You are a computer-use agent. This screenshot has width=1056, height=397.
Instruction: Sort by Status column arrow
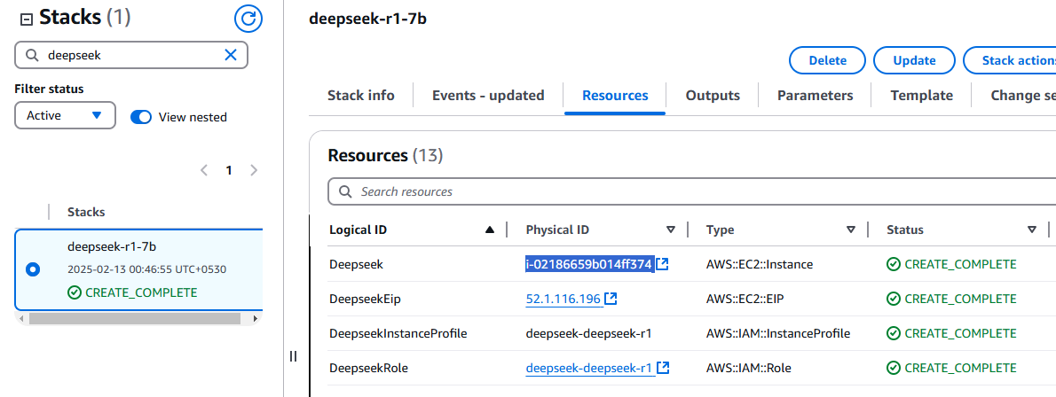point(1032,230)
